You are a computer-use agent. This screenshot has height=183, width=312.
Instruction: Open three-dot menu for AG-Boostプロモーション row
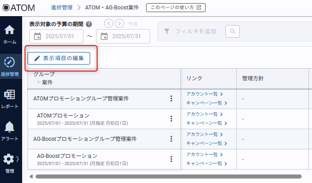tap(171, 159)
